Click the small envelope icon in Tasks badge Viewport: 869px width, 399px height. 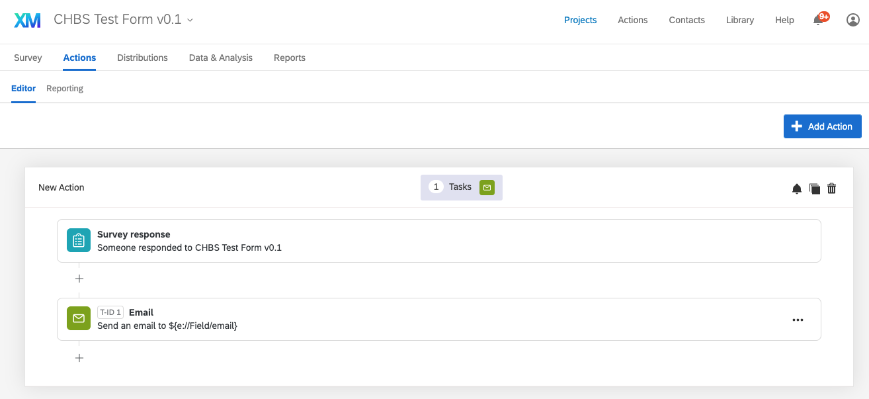pyautogui.click(x=487, y=187)
